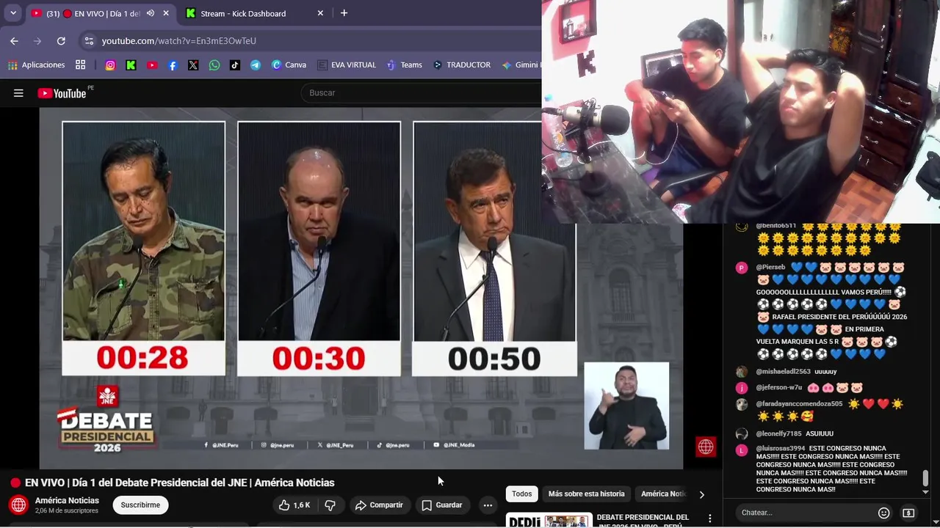Click chat user @jeferson-w7u
The height and width of the screenshot is (528, 940).
click(779, 387)
